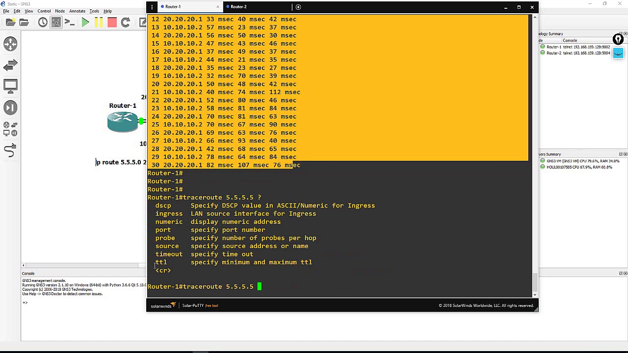This screenshot has width=628, height=353.
Task: Open console to all devices icon
Action: click(x=70, y=23)
